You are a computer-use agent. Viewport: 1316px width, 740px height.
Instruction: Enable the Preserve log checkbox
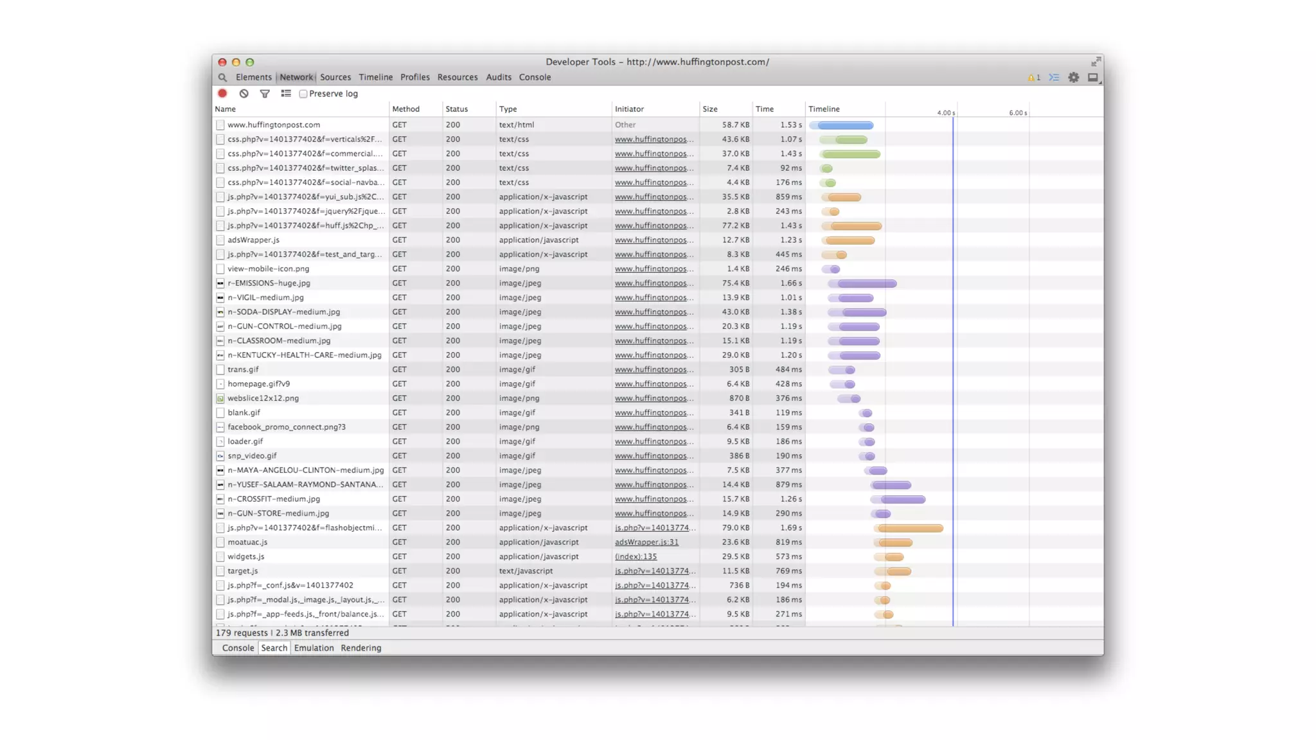[303, 94]
